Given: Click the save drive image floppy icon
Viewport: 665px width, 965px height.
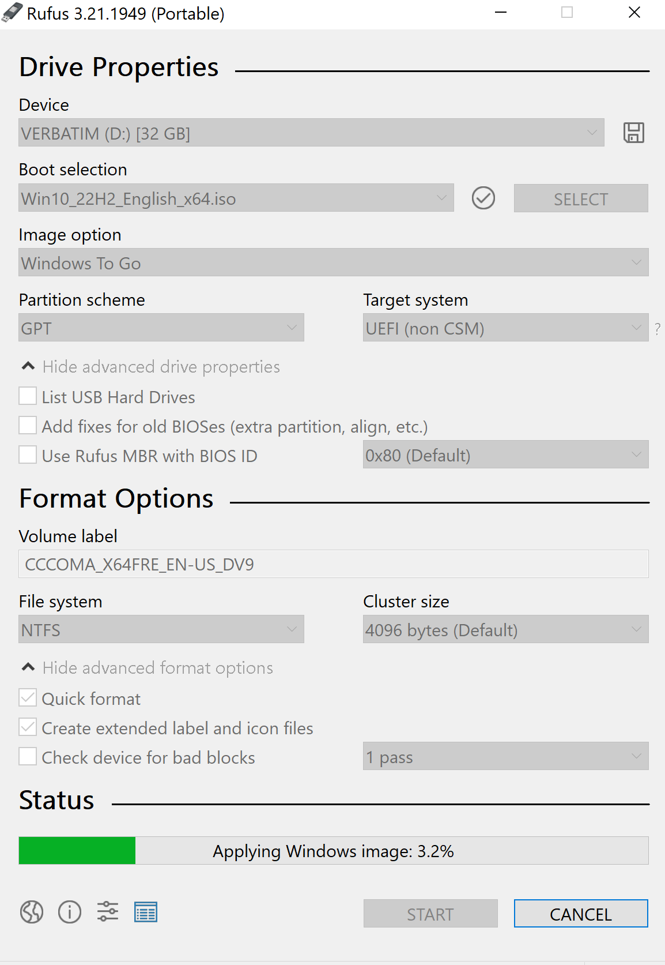Looking at the screenshot, I should tap(633, 133).
